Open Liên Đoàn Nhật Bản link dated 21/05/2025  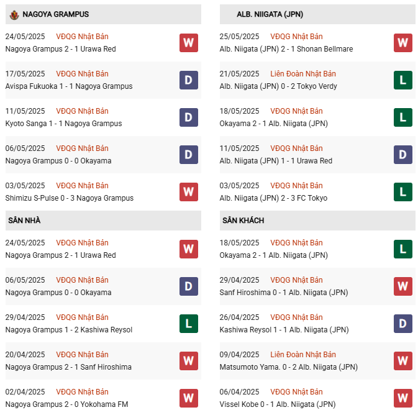[303, 74]
